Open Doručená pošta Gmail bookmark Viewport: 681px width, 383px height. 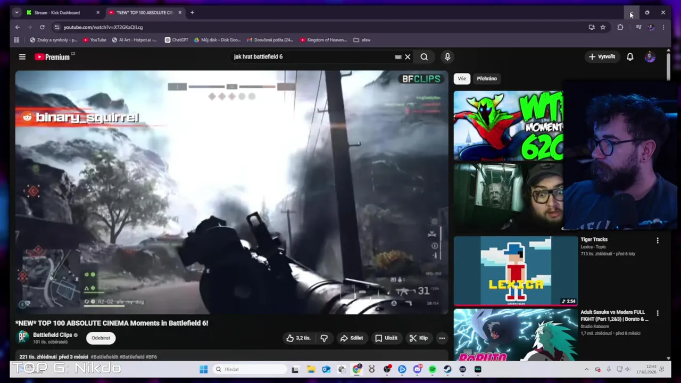[x=270, y=40]
